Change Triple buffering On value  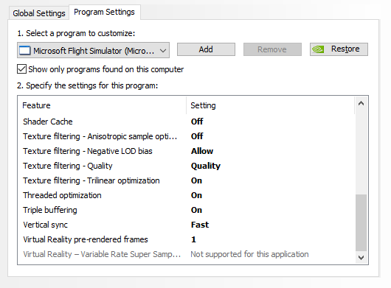(196, 210)
